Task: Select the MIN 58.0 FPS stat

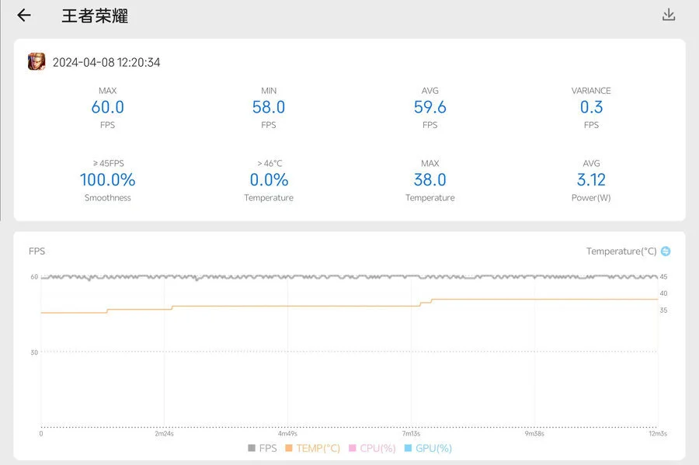Action: click(x=269, y=107)
